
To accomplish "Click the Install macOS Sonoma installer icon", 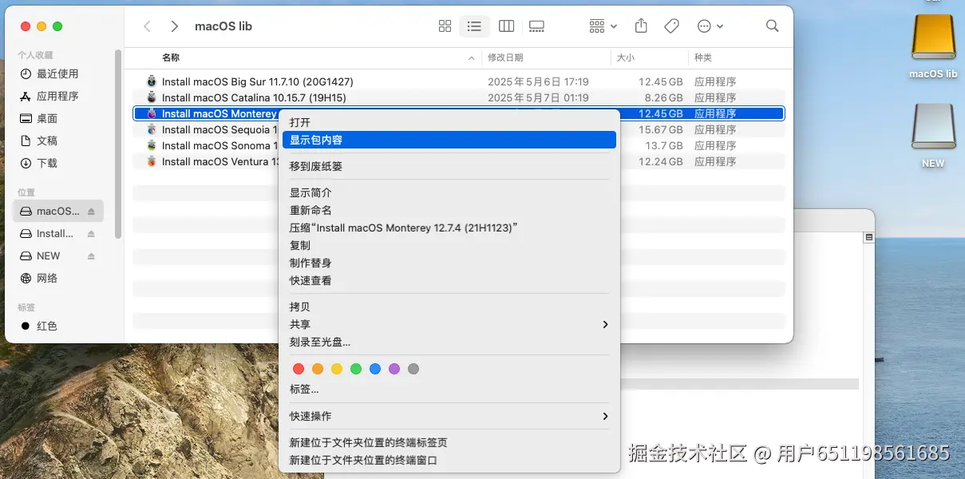I will click(x=152, y=145).
